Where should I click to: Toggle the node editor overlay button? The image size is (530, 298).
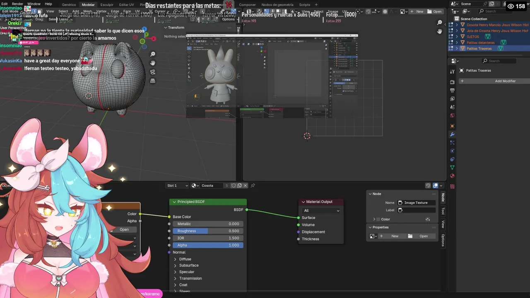[436, 185]
